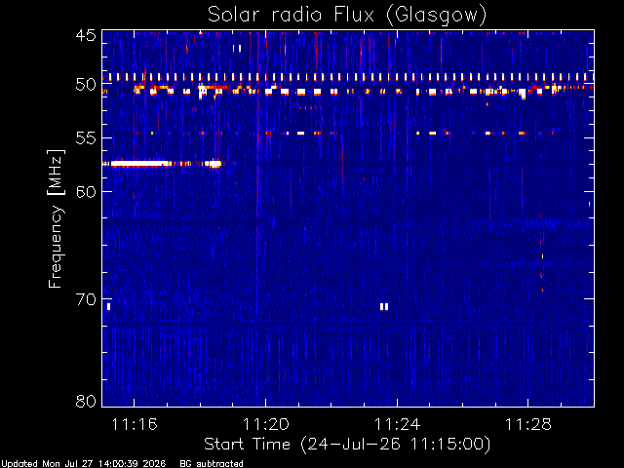Click the 'Start Time' axis caption
Image resolution: width=624 pixels, height=468 pixels.
coord(247,444)
